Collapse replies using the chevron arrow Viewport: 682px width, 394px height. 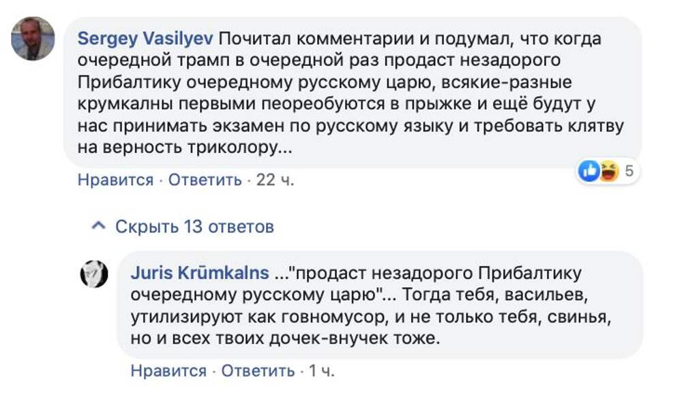[x=98, y=227]
